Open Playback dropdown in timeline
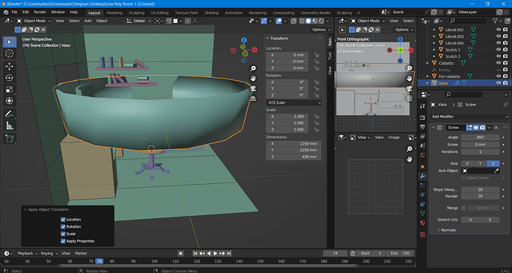 [27, 253]
